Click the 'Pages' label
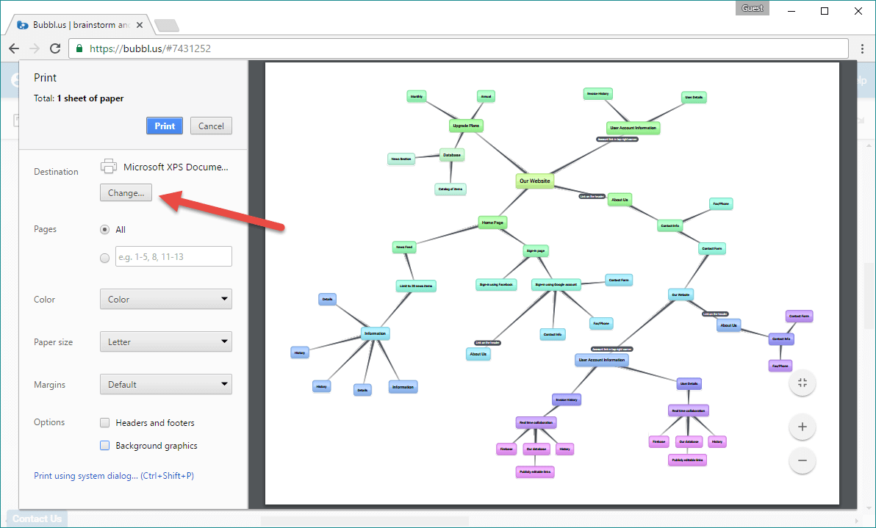Viewport: 876px width, 528px height. [x=46, y=229]
